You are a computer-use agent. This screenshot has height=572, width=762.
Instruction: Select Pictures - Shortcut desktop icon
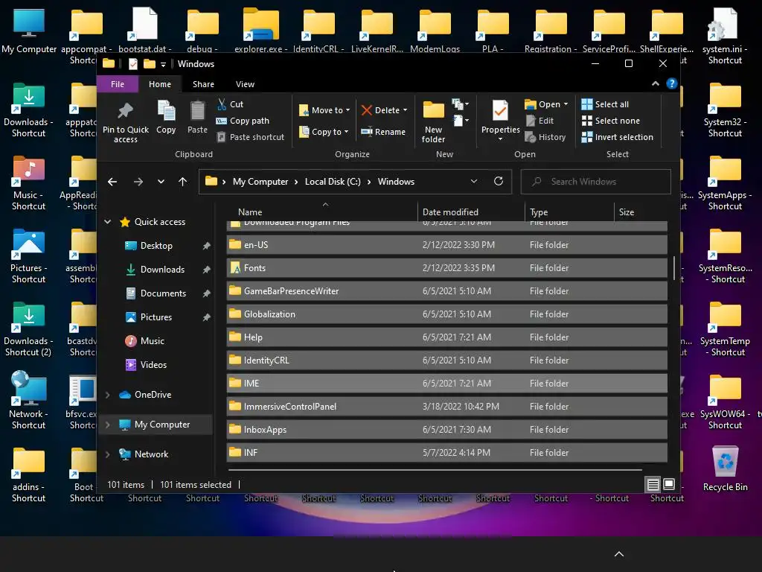29,256
